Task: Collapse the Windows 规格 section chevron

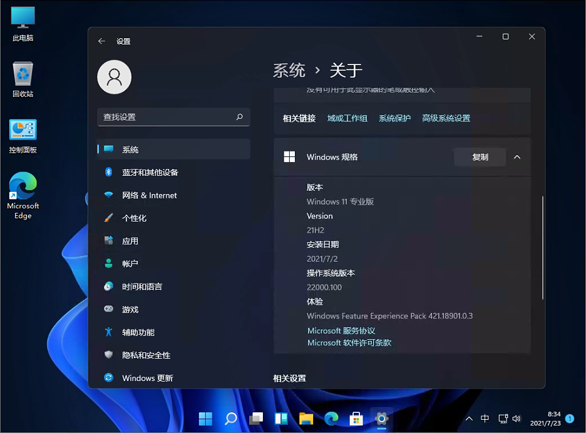Action: click(517, 157)
